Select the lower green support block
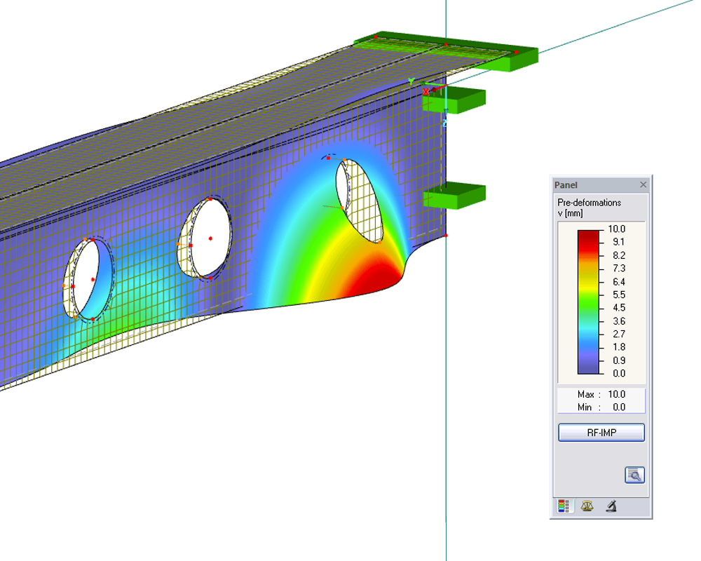Screen dimensions: 701x561 click(x=455, y=196)
